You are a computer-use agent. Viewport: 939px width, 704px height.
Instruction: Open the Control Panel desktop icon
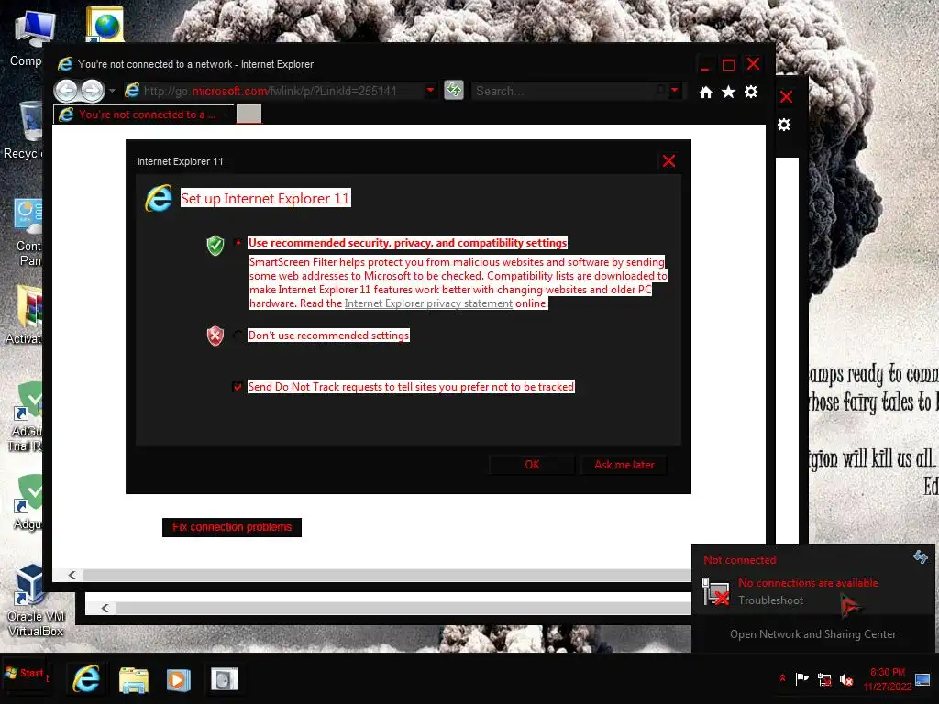point(28,232)
